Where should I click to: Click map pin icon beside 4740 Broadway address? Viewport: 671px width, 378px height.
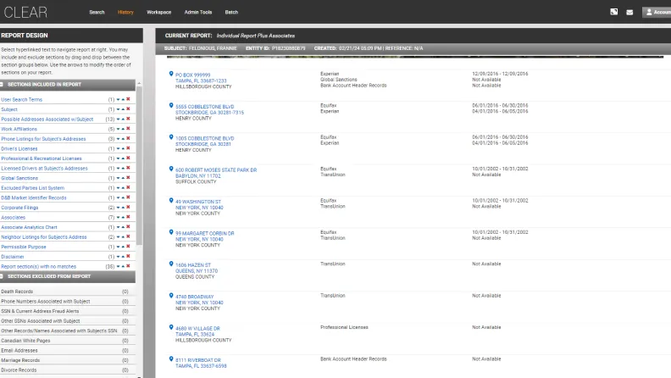click(x=171, y=296)
